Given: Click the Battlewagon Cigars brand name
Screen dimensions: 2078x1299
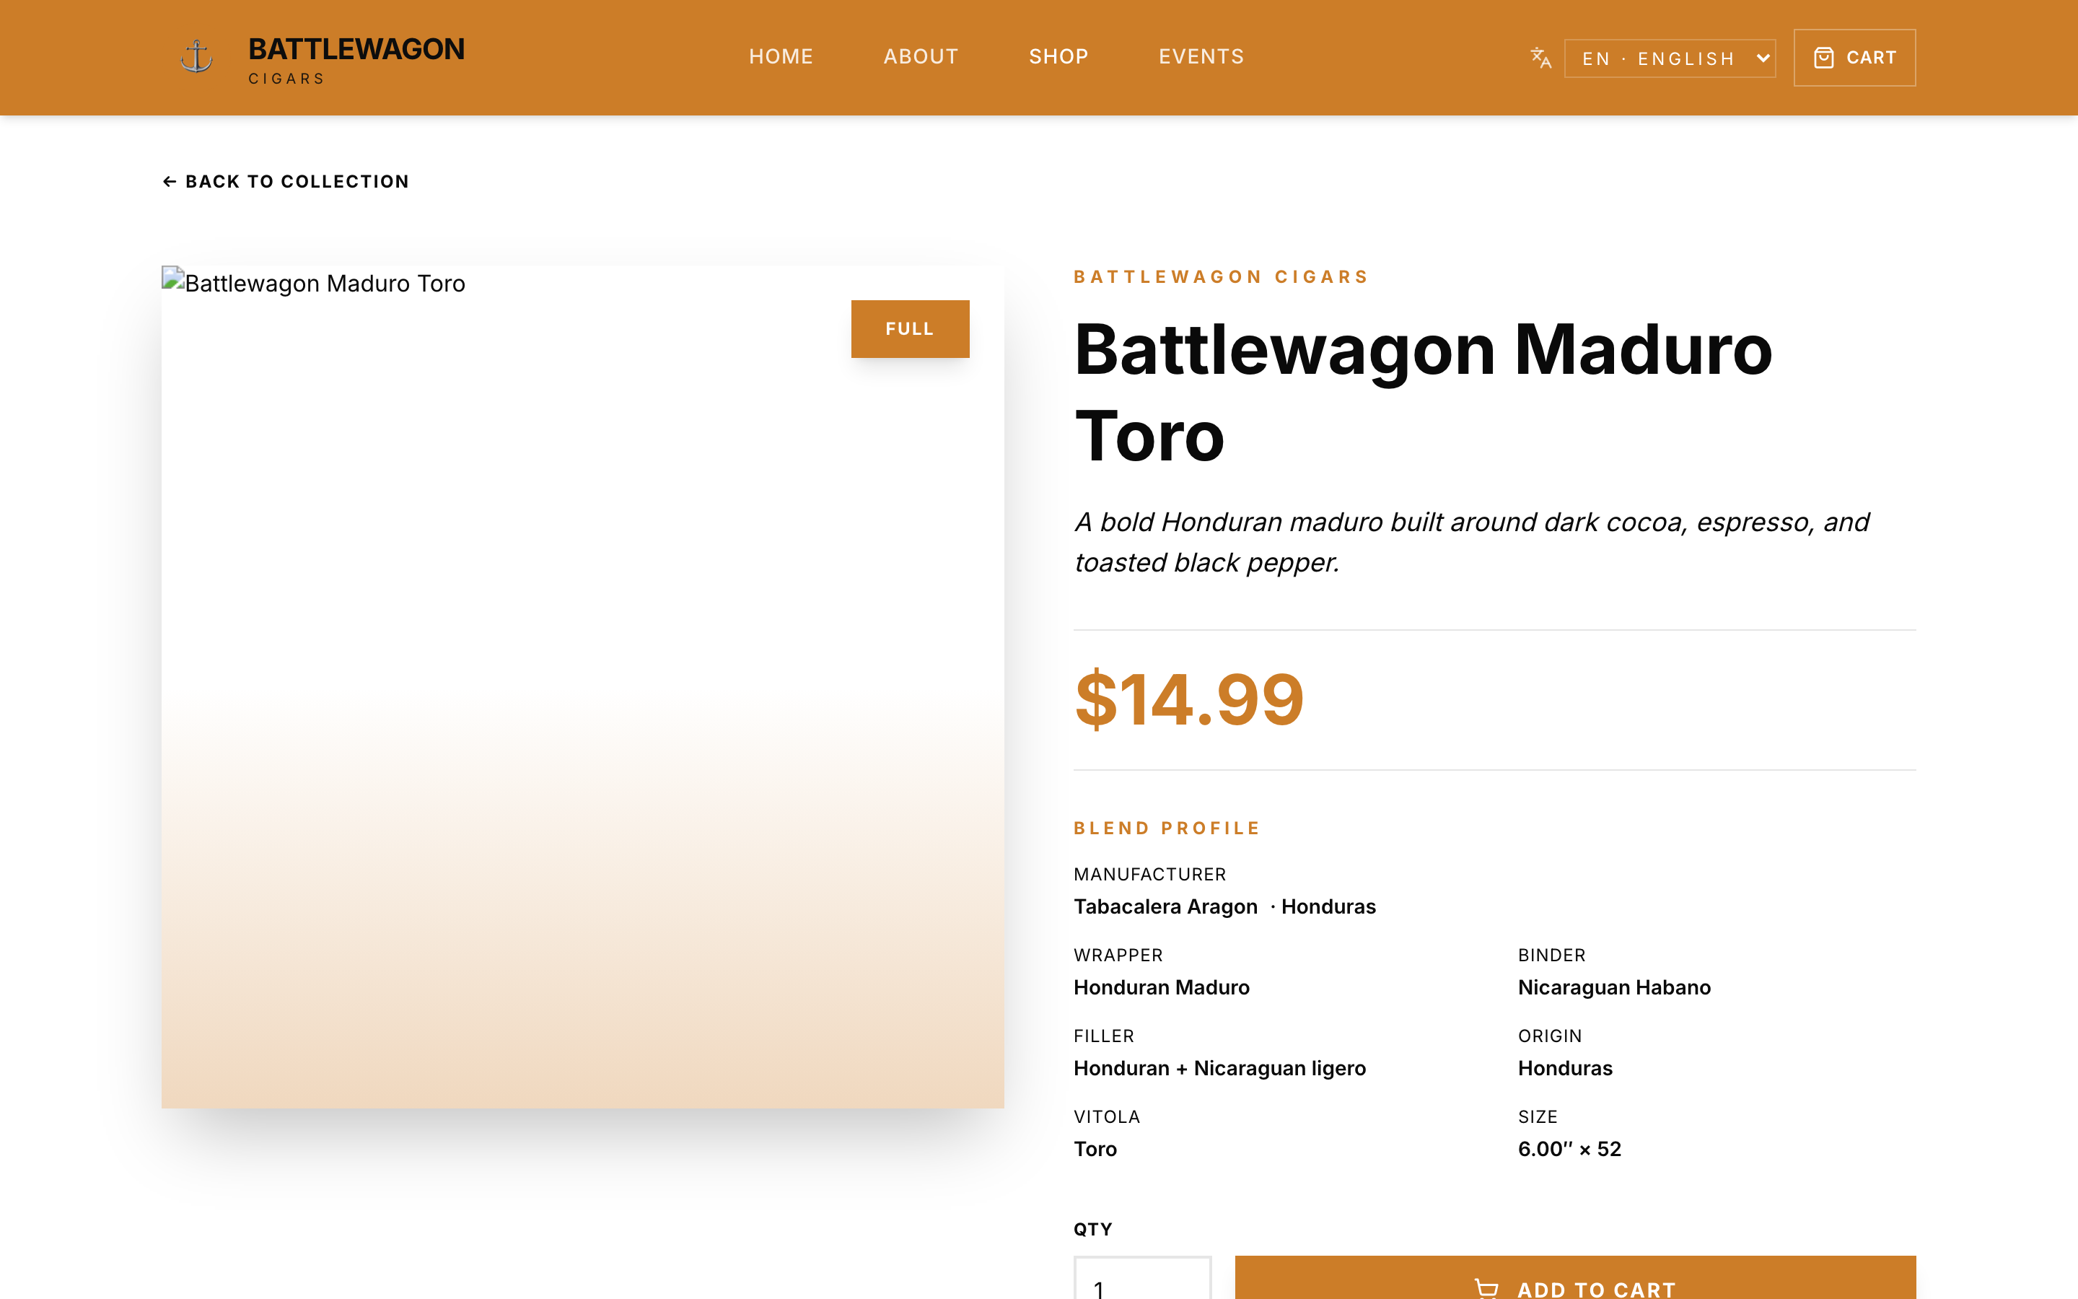Looking at the screenshot, I should point(356,59).
